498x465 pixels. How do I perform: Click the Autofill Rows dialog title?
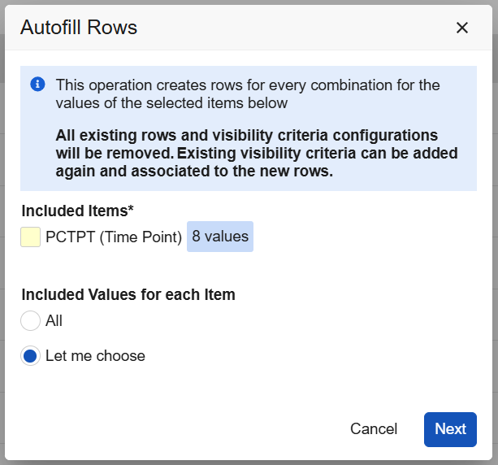tap(79, 28)
